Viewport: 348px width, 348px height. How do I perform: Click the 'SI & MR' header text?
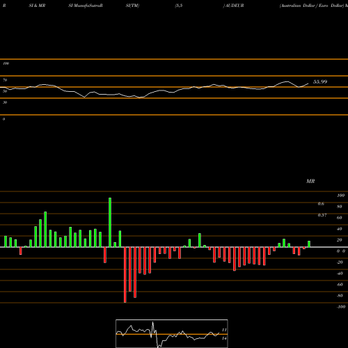coord(37,6)
